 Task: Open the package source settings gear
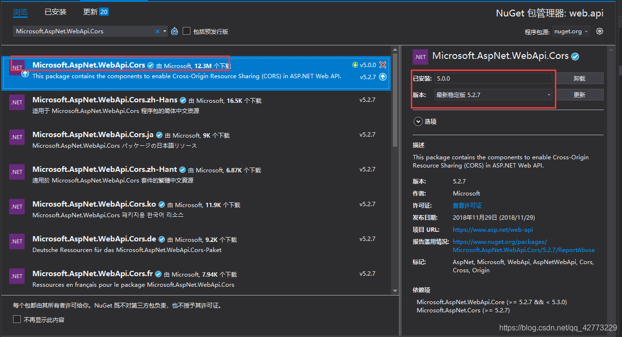coord(600,31)
